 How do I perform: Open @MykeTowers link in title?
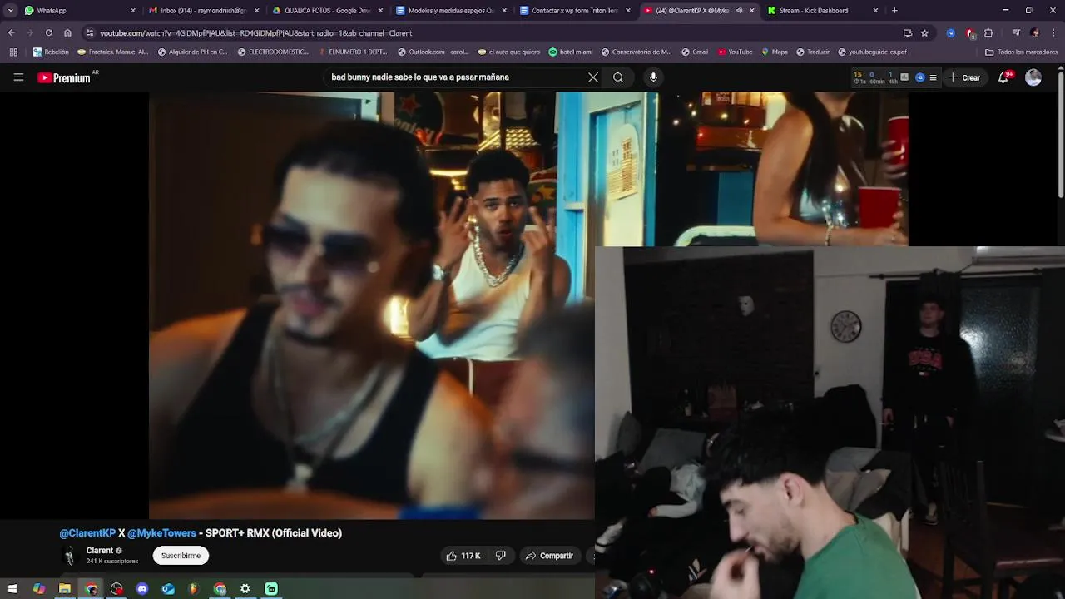pyautogui.click(x=161, y=533)
